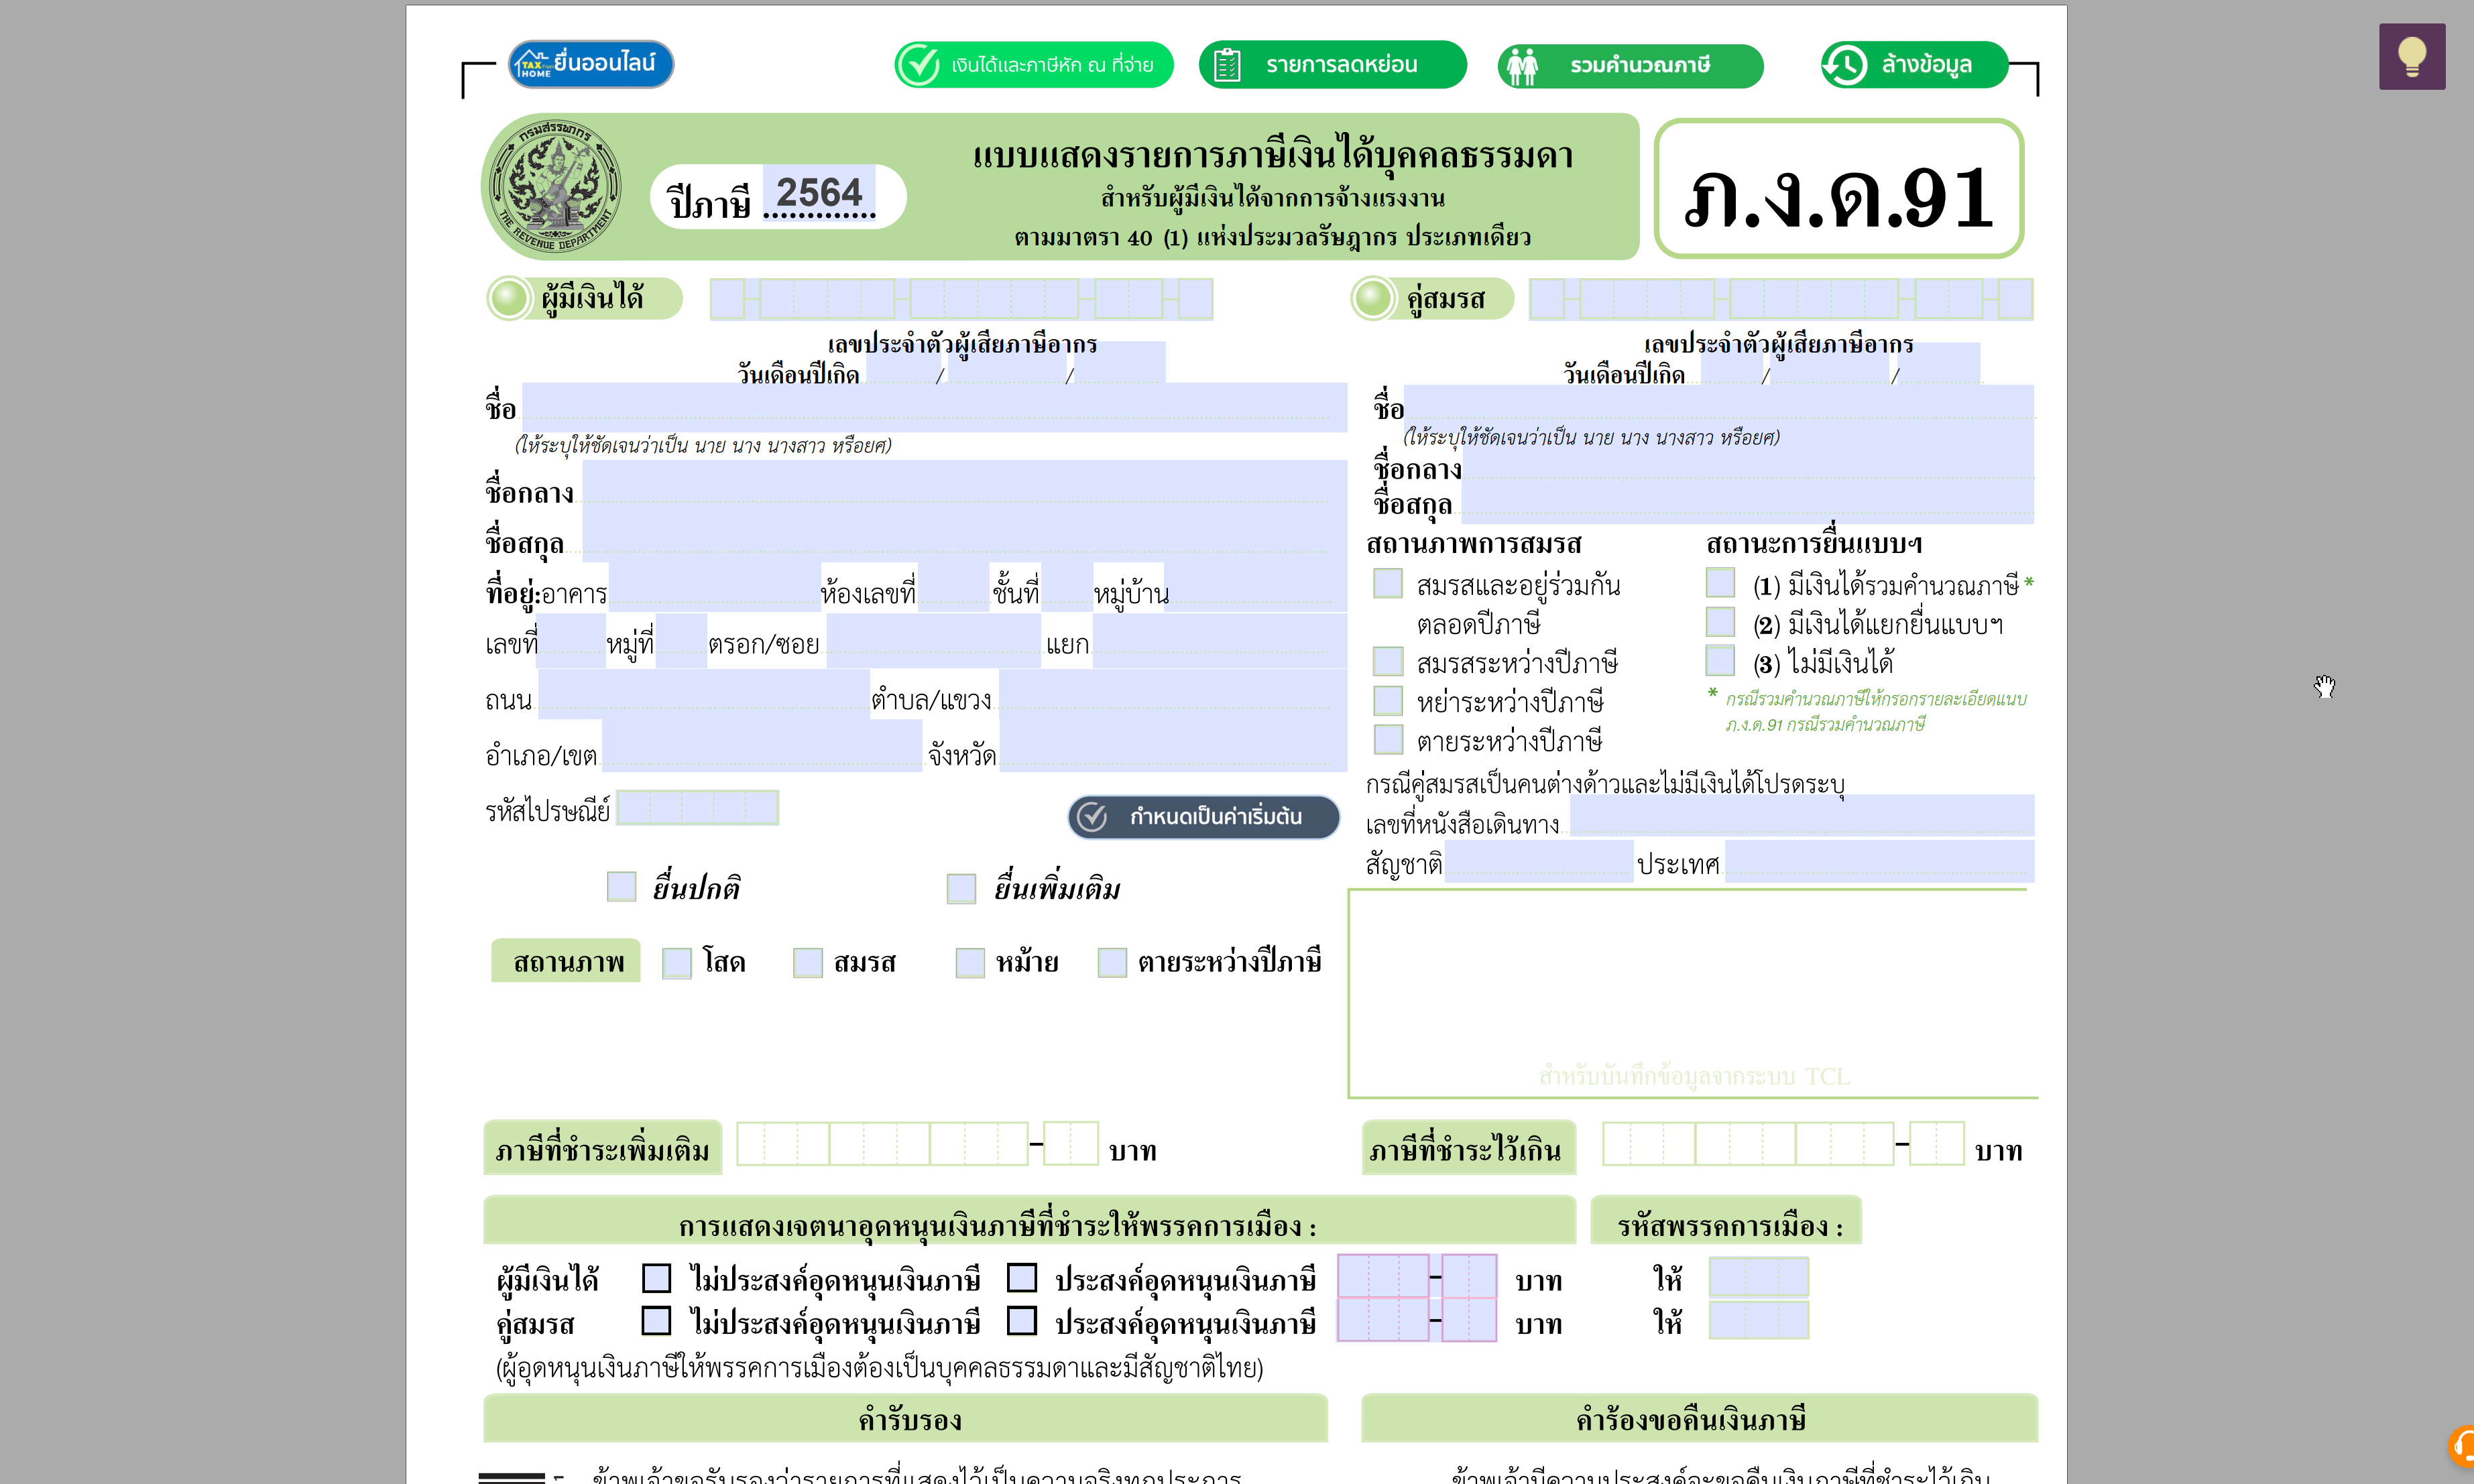Check (1) มีเงินได้รวมคำนวณภาษี box
The width and height of the screenshot is (2474, 1484).
[x=1720, y=582]
